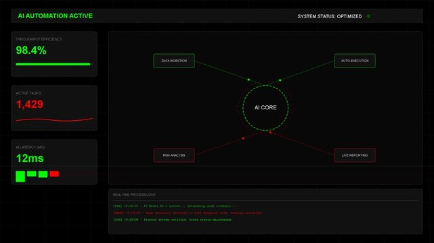Screen dimensions: 434x243
Task: Click the red dot on the Risk Analysis line
Action: click(243, 138)
